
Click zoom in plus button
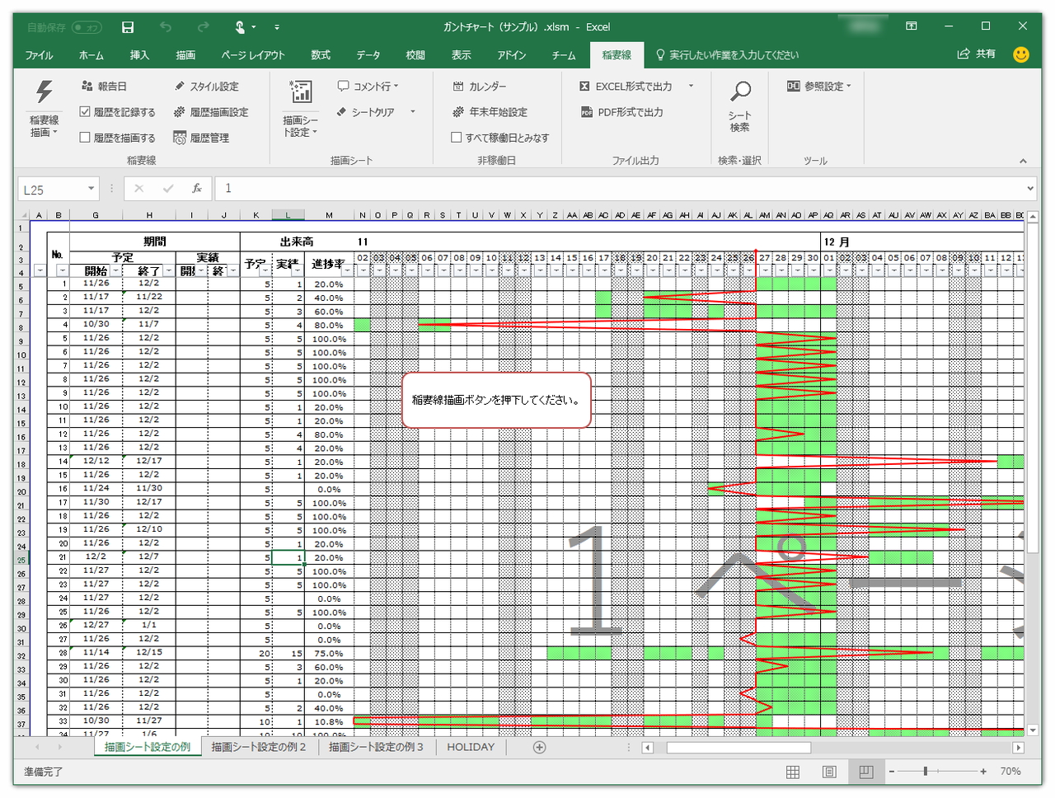pos(983,772)
